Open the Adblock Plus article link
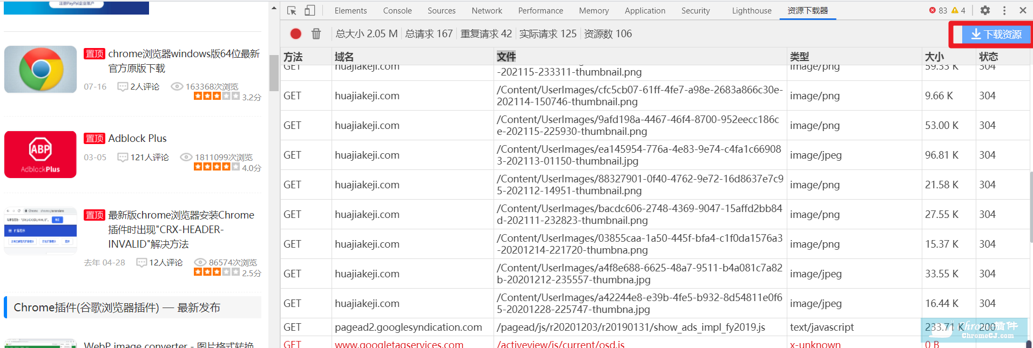 pyautogui.click(x=138, y=138)
